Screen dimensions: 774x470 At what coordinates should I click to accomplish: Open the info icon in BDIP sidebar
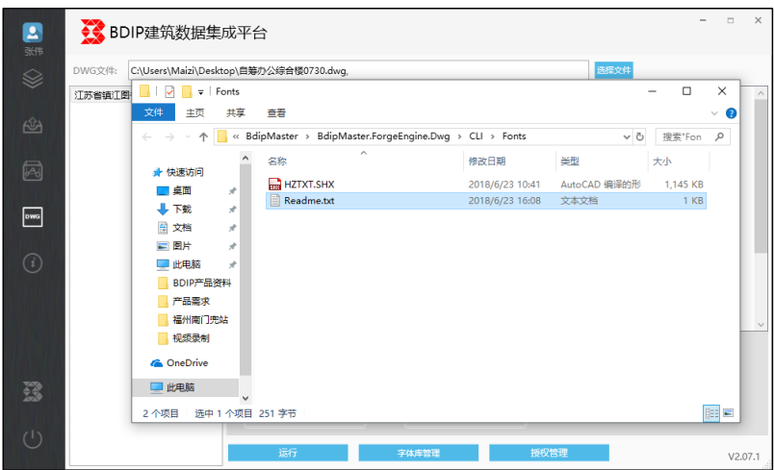click(x=33, y=263)
